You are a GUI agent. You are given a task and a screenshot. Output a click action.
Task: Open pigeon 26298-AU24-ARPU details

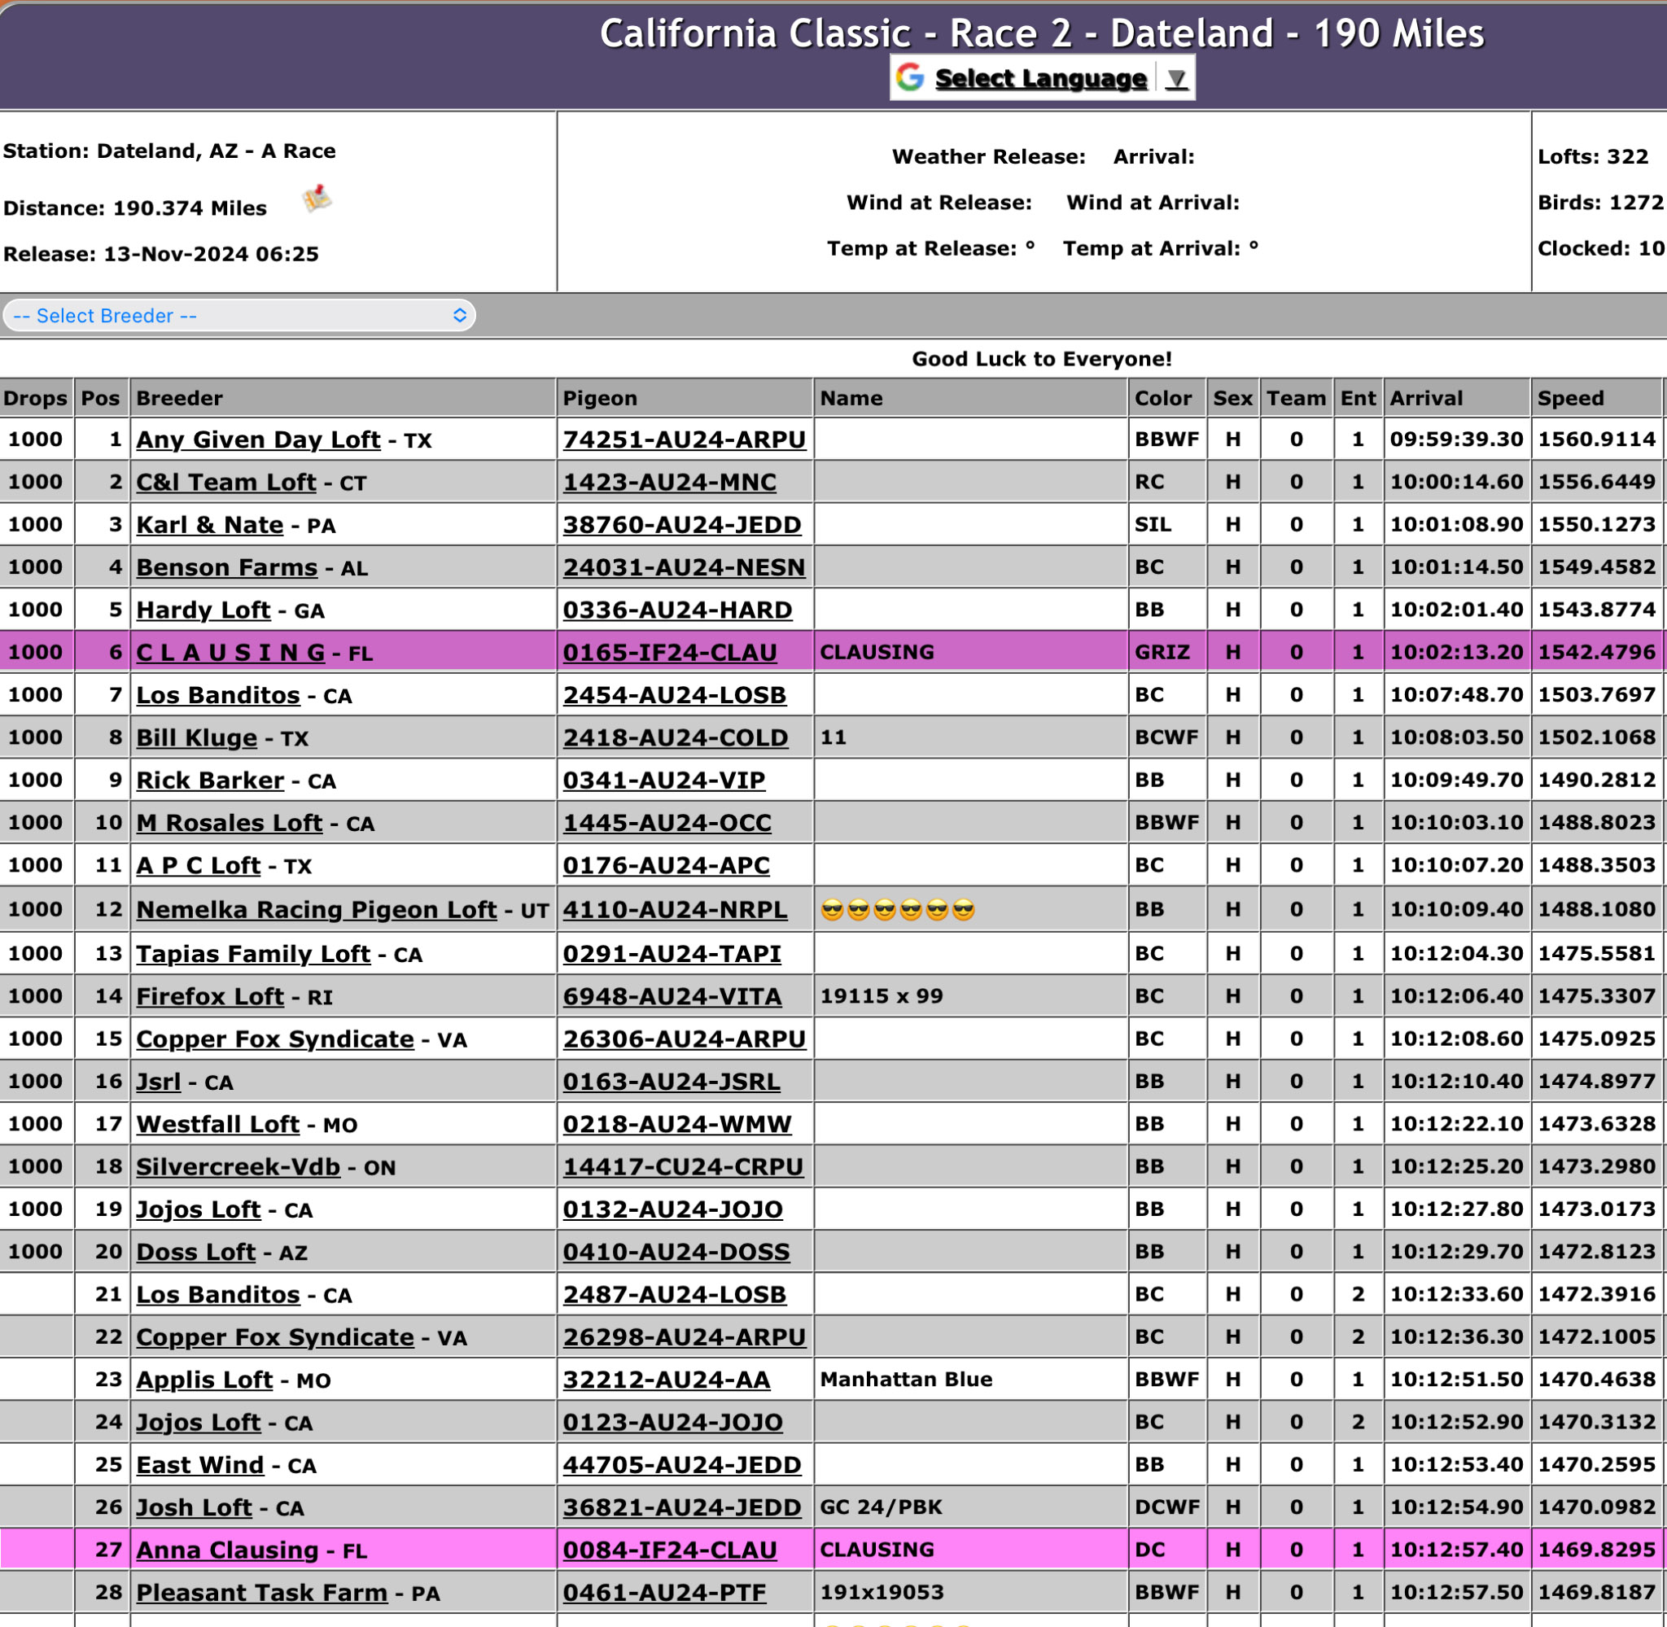[684, 1337]
